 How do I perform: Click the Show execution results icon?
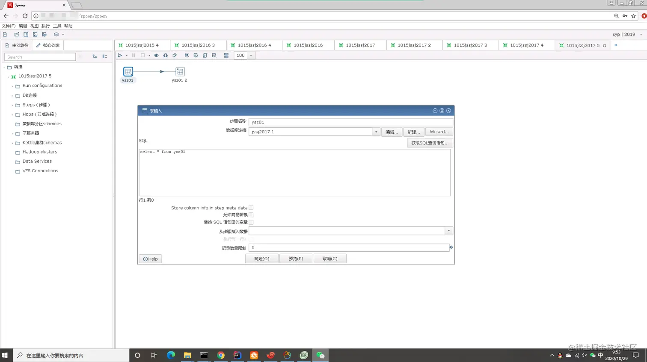pos(226,55)
